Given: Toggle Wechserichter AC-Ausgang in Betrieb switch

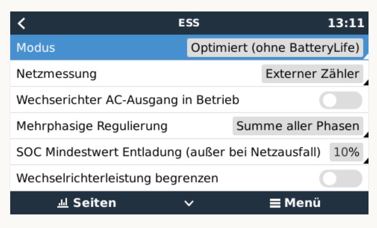Looking at the screenshot, I should [341, 100].
